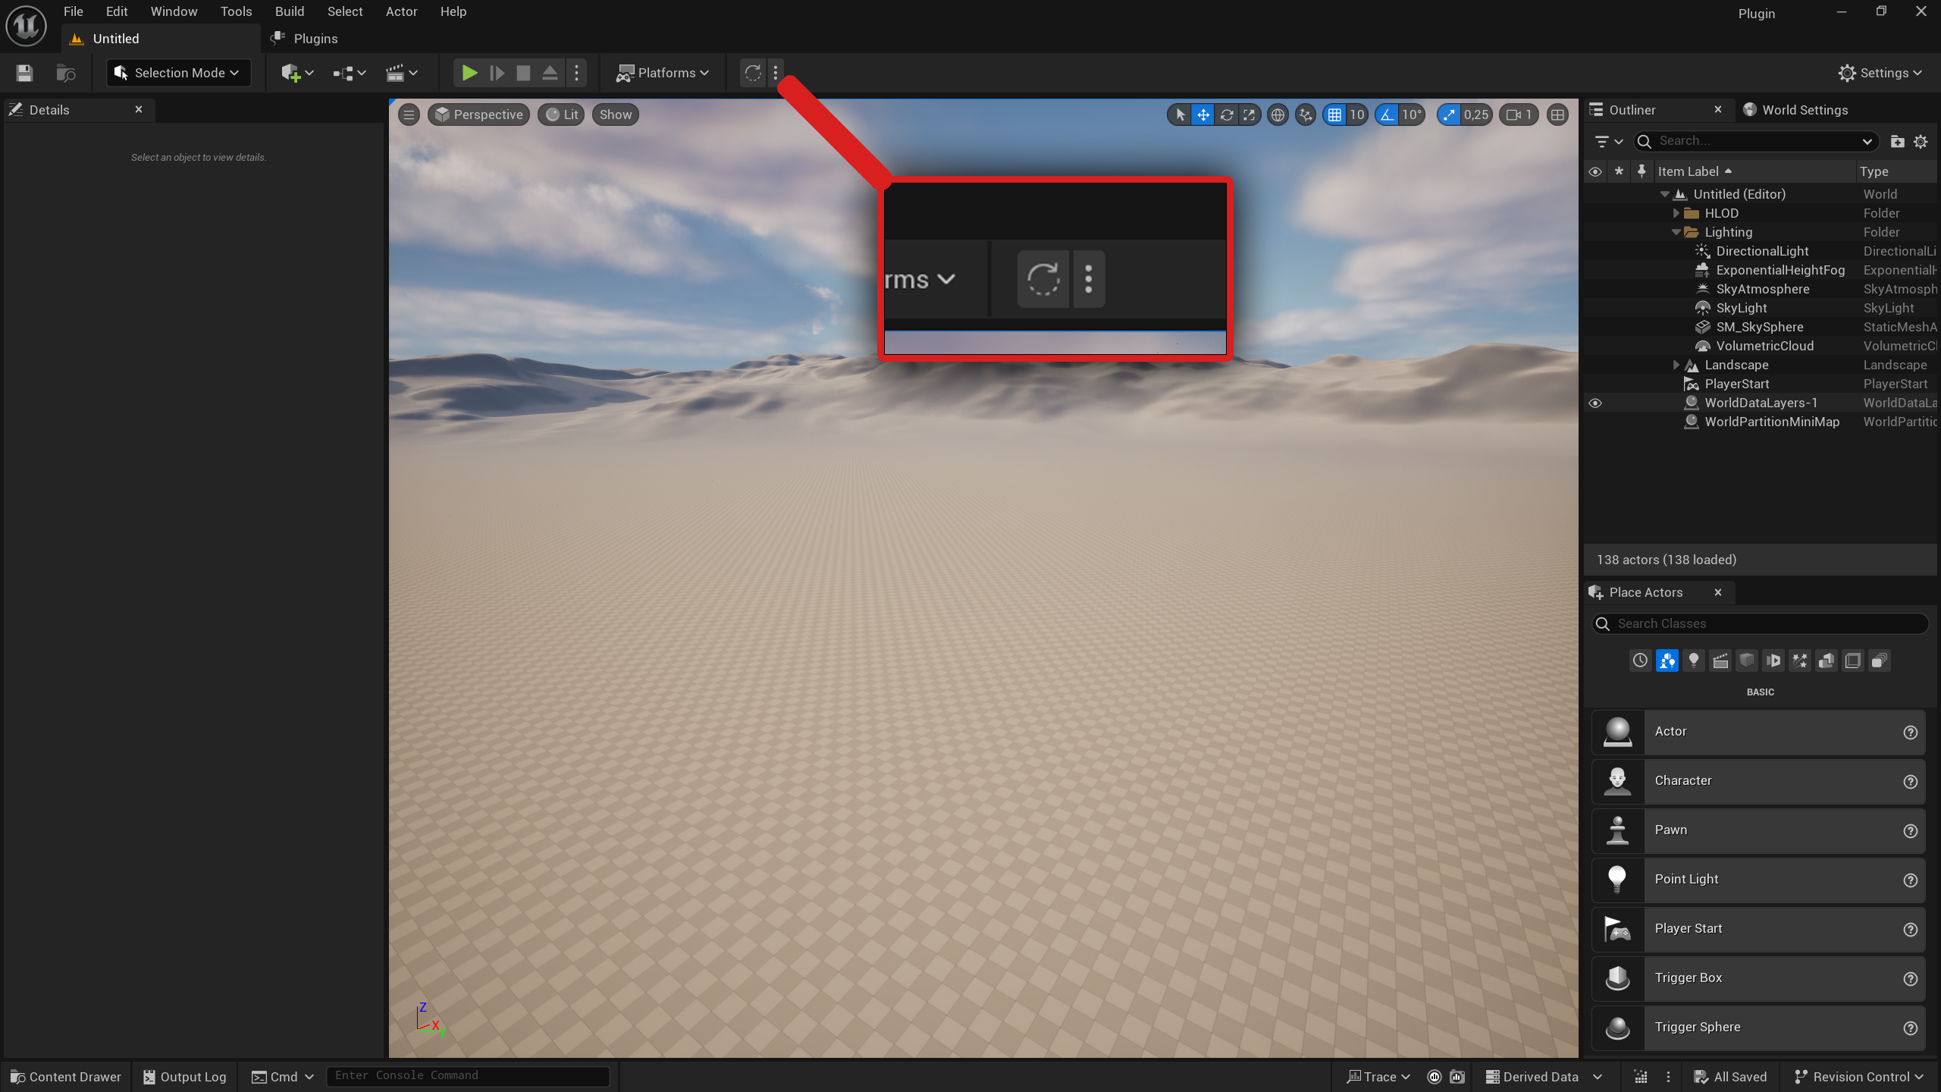Adjust the grid snap value of 10
Viewport: 1941px width, 1092px height.
click(1356, 115)
